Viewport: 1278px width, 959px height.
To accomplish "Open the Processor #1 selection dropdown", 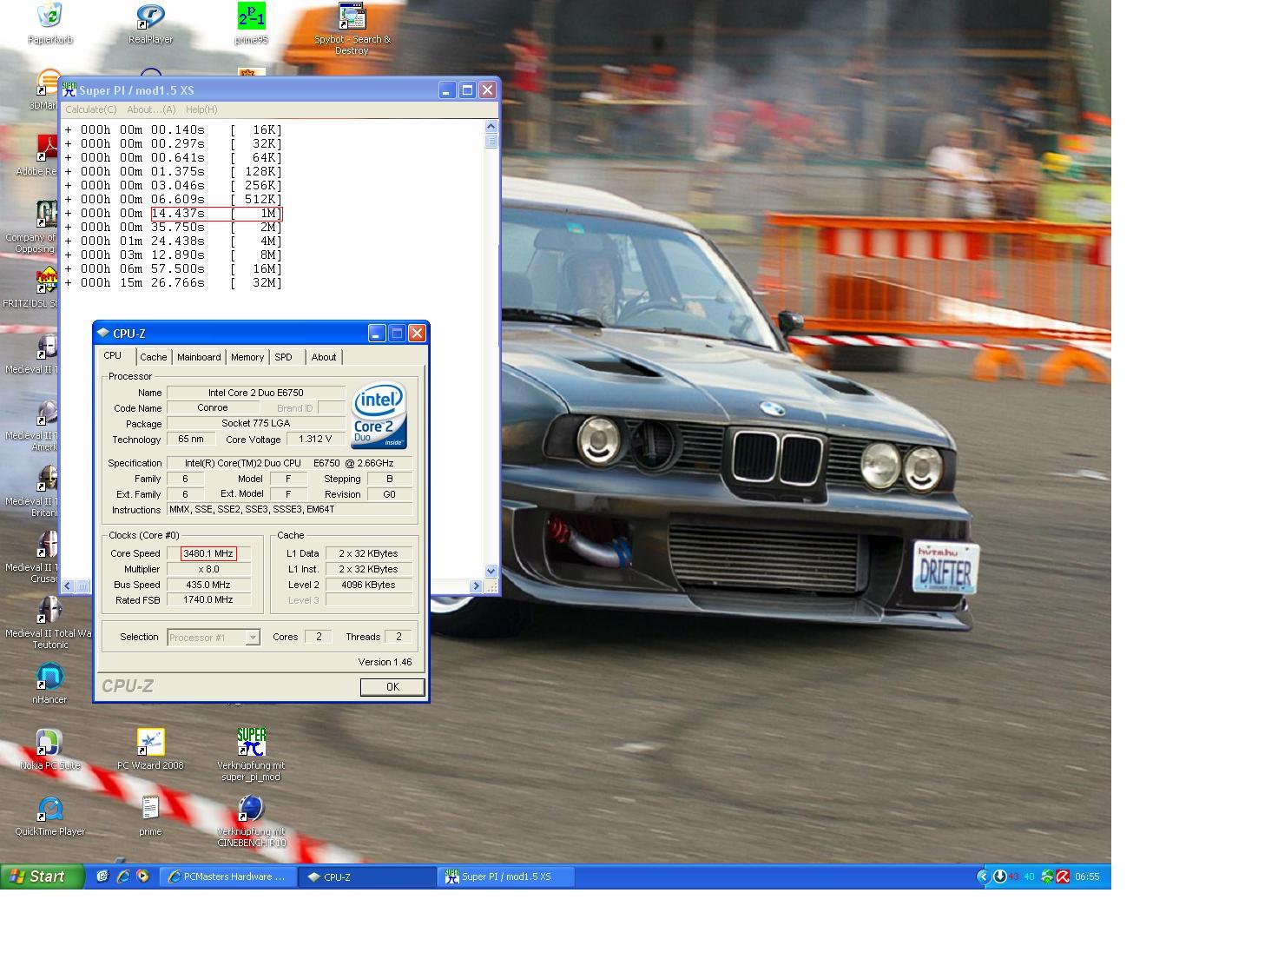I will pos(213,638).
